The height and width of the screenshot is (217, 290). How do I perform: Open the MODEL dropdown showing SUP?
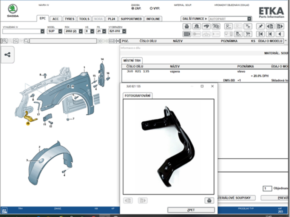pyautogui.click(x=60, y=31)
